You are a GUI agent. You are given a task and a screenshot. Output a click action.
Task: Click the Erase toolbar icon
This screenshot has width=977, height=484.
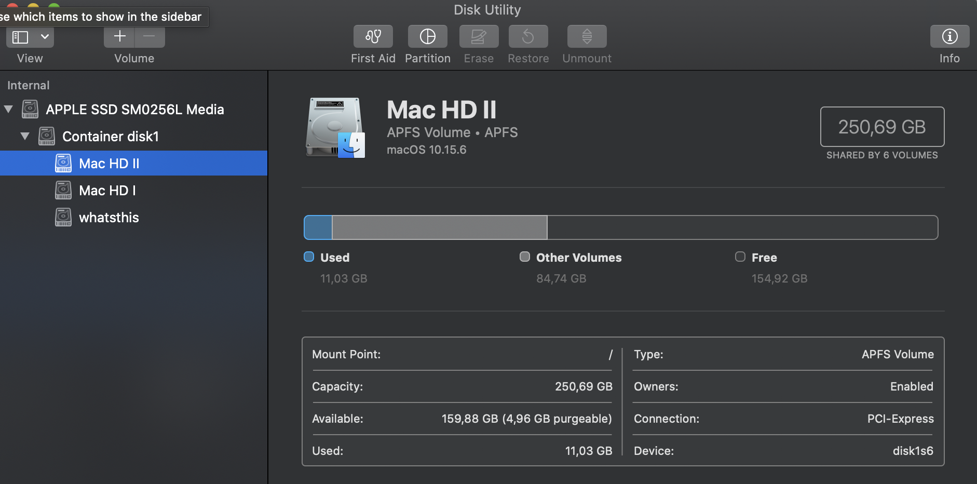(479, 36)
